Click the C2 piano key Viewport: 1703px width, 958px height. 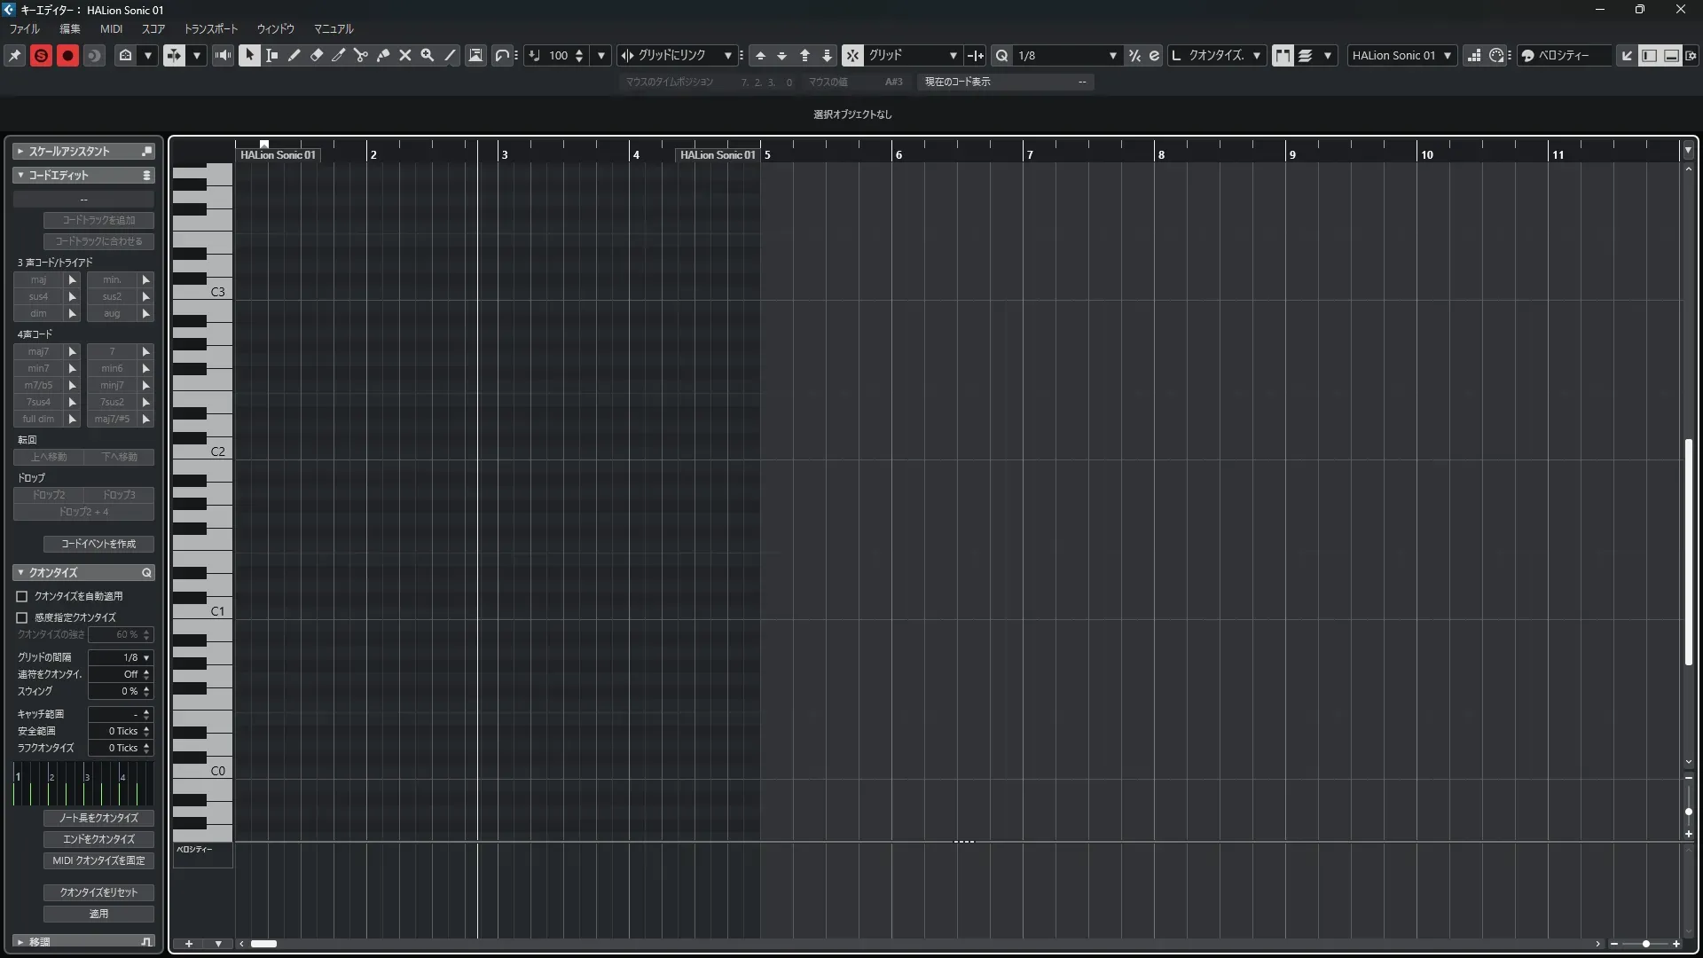[x=202, y=452]
